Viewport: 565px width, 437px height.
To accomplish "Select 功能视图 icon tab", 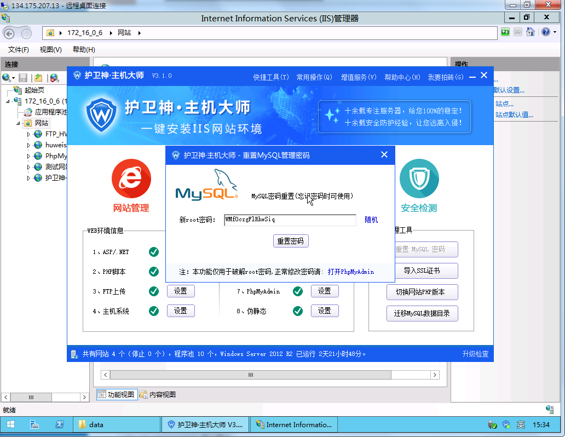I will (117, 394).
